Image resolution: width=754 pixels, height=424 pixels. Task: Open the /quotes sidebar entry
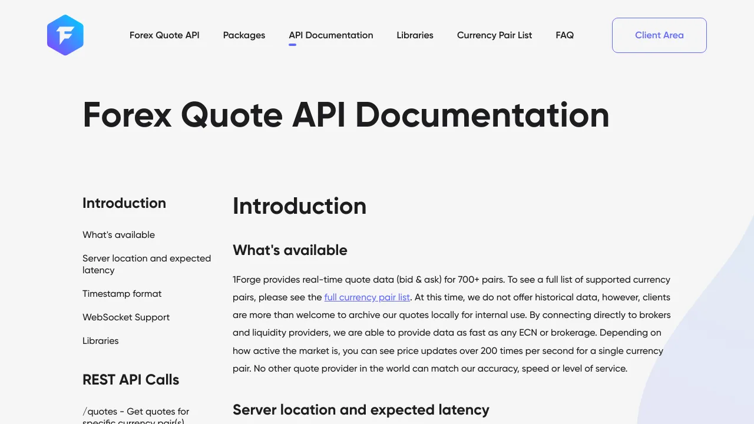(136, 415)
